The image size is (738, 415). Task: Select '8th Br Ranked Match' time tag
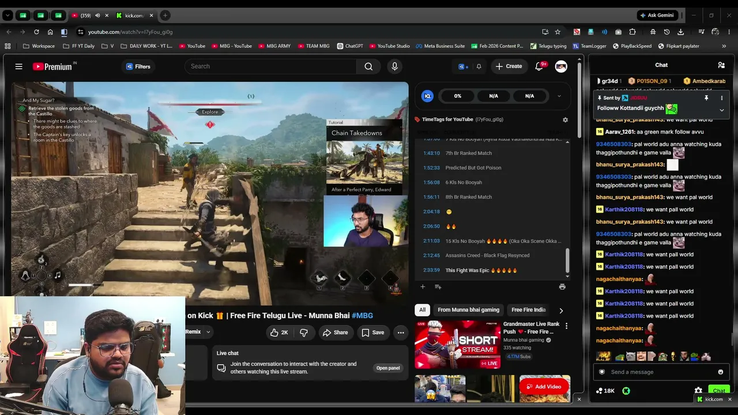(468, 197)
